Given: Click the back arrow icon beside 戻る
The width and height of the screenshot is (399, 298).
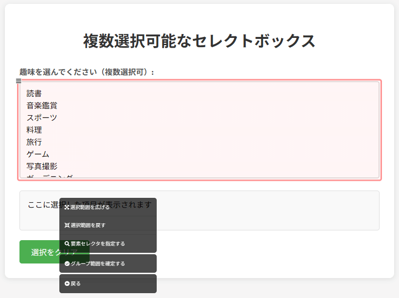Looking at the screenshot, I should (67, 283).
